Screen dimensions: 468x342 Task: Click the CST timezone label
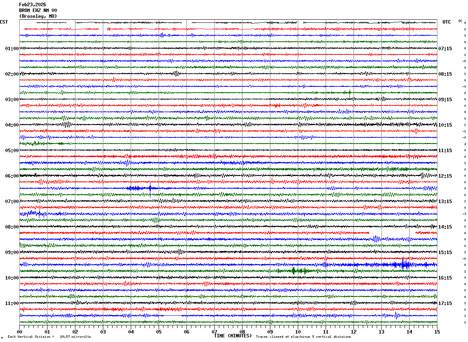pyautogui.click(x=4, y=22)
